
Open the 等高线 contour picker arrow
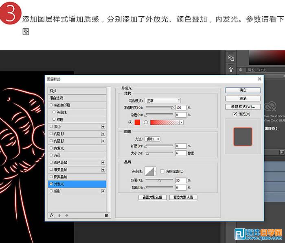coord(155,171)
